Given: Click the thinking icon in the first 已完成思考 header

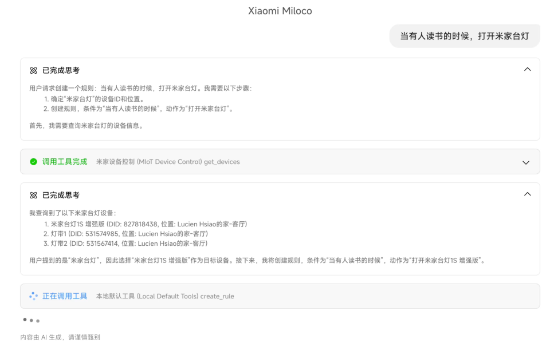Looking at the screenshot, I should coord(33,70).
